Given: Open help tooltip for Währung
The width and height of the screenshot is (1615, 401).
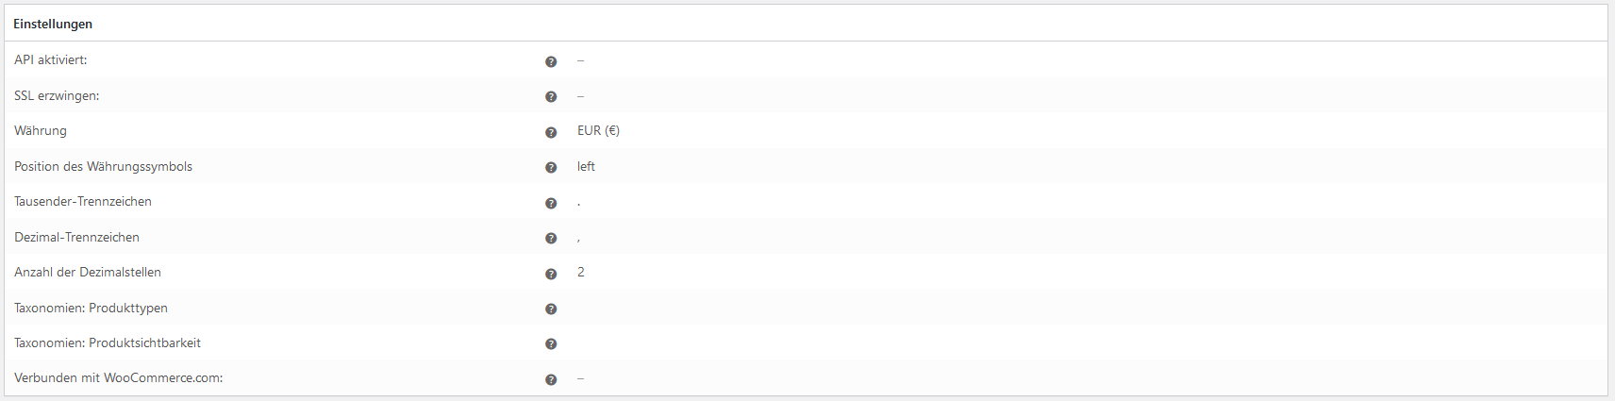Looking at the screenshot, I should point(551,132).
